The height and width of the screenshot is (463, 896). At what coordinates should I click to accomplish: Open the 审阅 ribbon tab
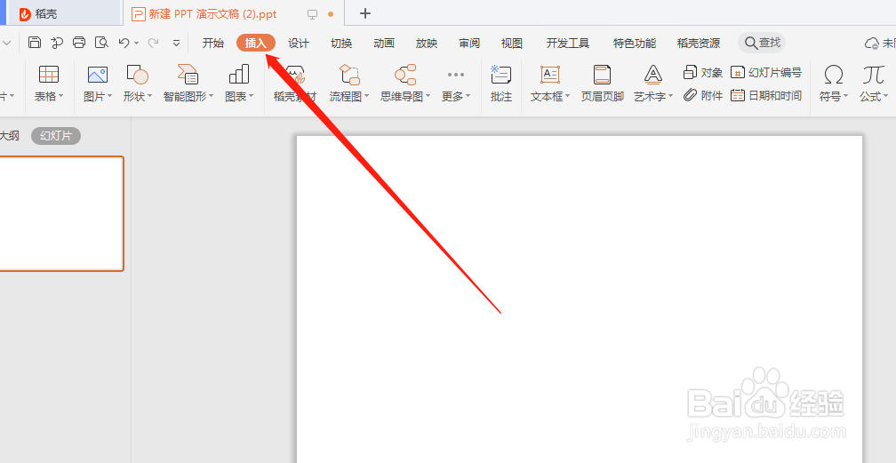pos(469,43)
